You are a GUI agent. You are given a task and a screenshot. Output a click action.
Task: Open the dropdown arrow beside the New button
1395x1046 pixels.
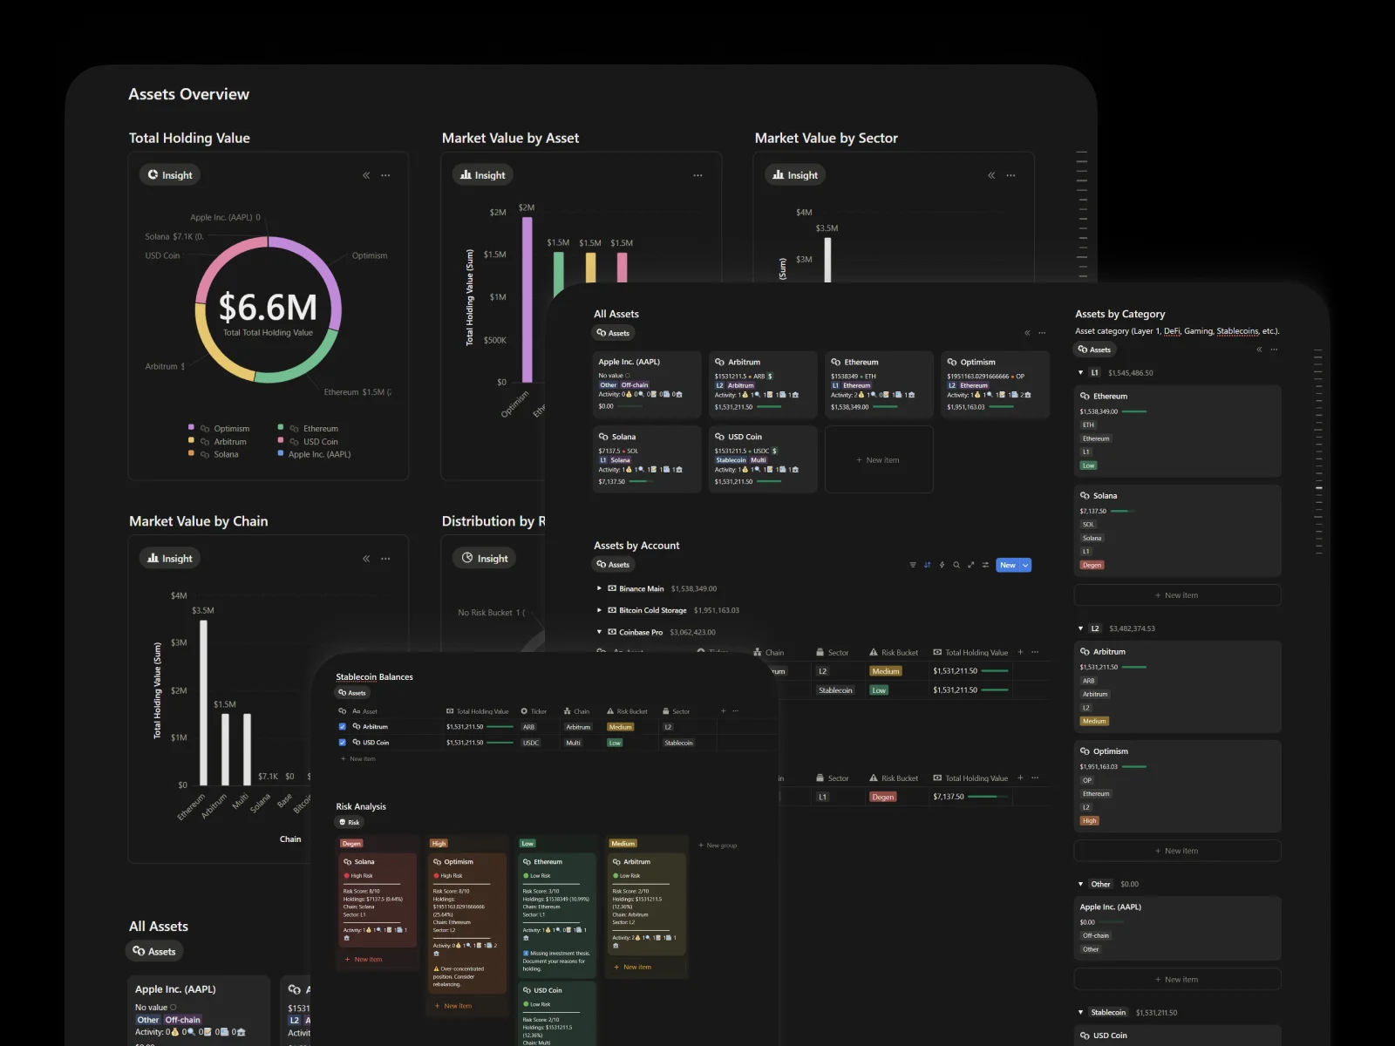(1025, 565)
